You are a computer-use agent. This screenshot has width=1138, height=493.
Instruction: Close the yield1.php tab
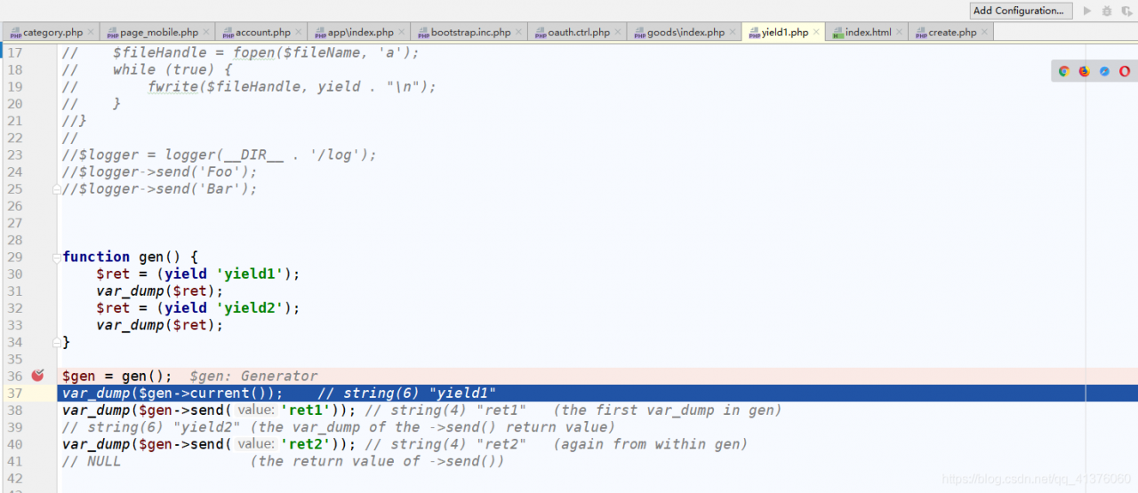point(817,32)
